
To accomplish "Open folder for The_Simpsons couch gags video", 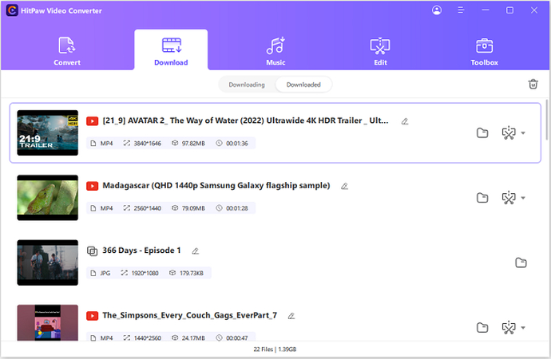I will tap(482, 327).
